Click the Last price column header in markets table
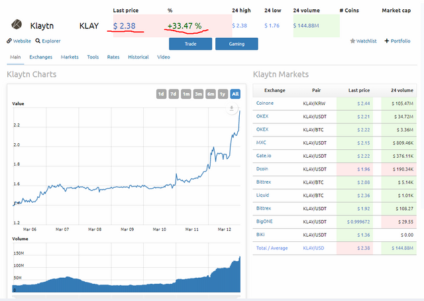 359,90
